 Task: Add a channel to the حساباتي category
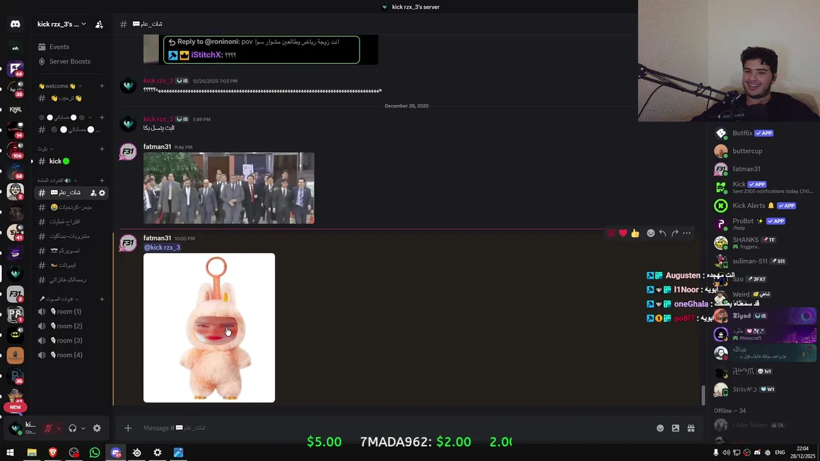[x=102, y=117]
